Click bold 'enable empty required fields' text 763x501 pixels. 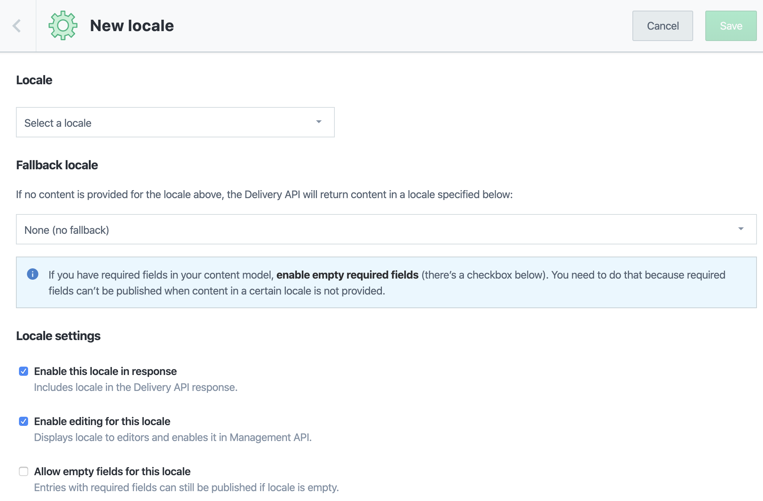[x=347, y=275]
